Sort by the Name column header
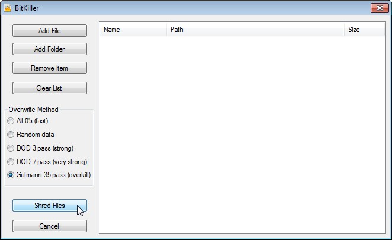 coord(133,30)
